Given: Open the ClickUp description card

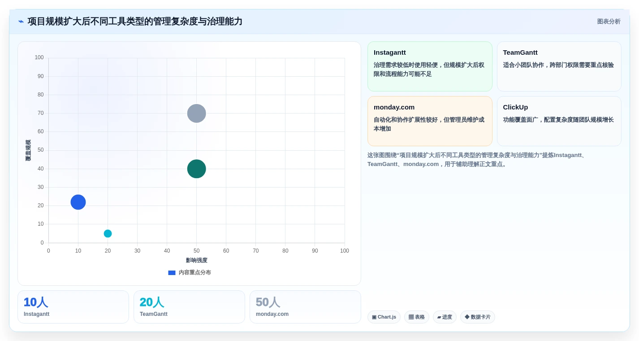Looking at the screenshot, I should tap(559, 121).
